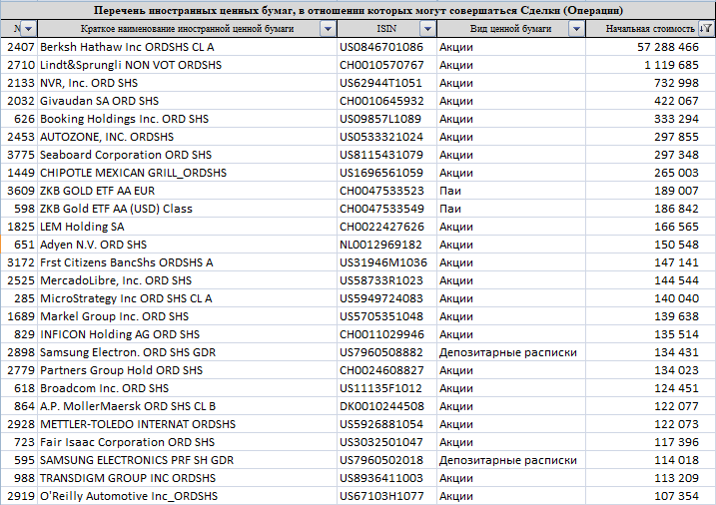The height and width of the screenshot is (505, 716).
Task: Click the Краткое наименование иностранной ценной бумаги header
Action: tap(187, 29)
